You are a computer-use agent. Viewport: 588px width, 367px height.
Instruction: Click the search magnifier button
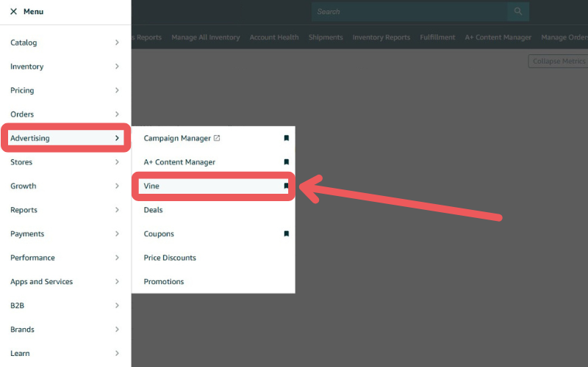[x=518, y=12]
